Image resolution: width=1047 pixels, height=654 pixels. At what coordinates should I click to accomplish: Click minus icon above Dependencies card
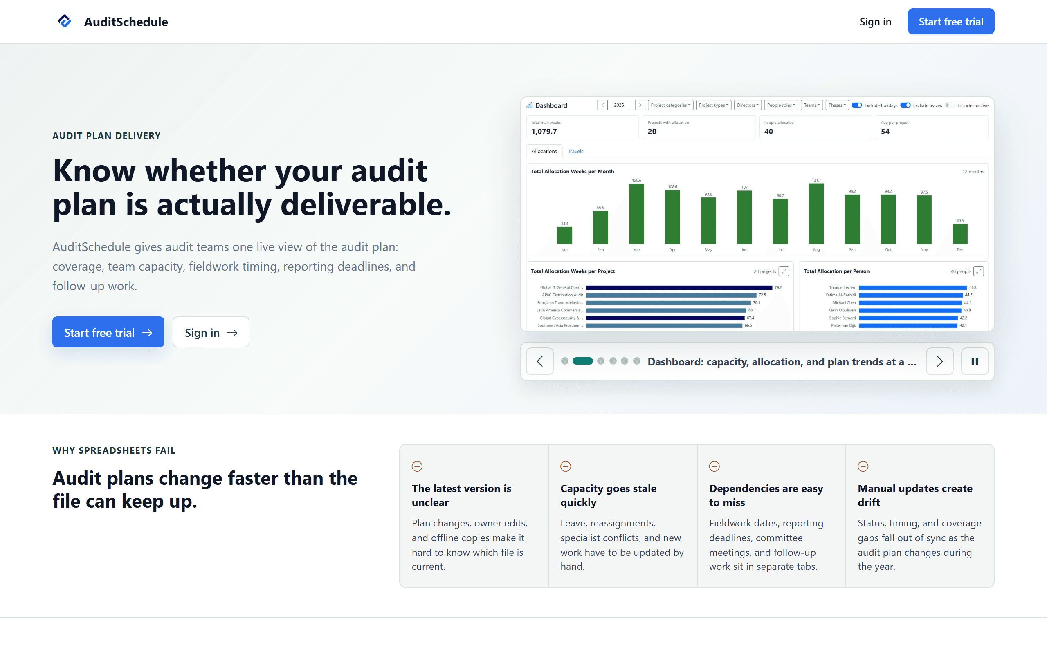(x=714, y=466)
